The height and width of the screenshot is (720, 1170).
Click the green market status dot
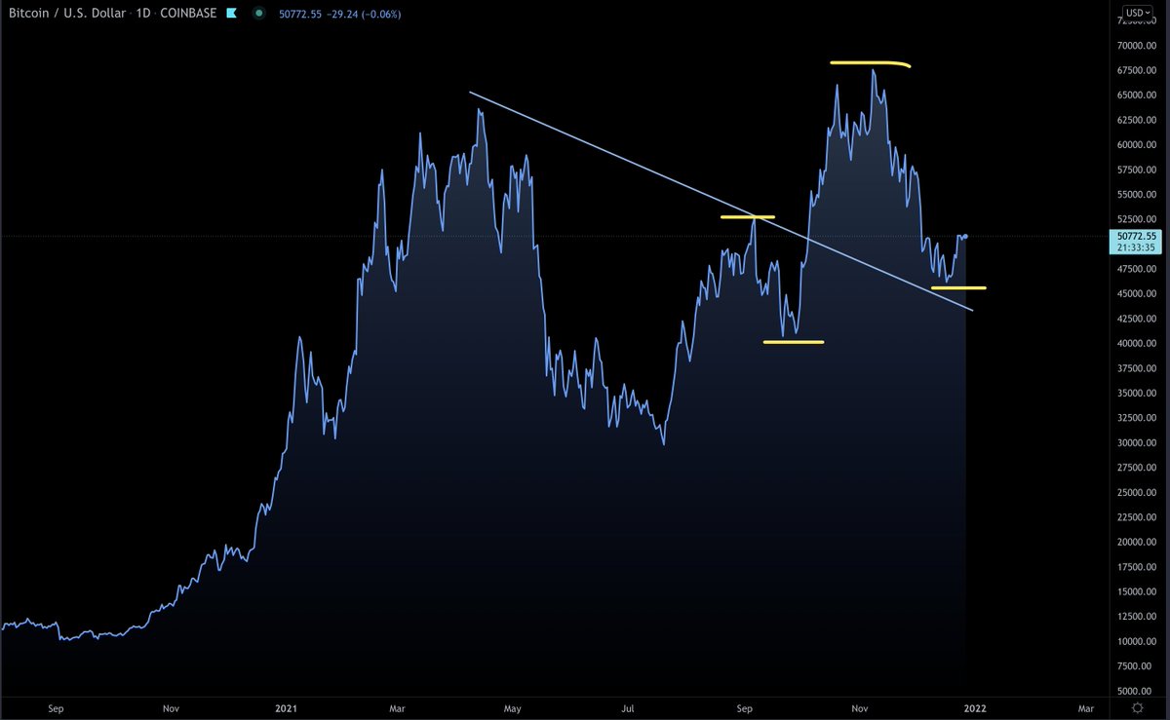coord(258,15)
